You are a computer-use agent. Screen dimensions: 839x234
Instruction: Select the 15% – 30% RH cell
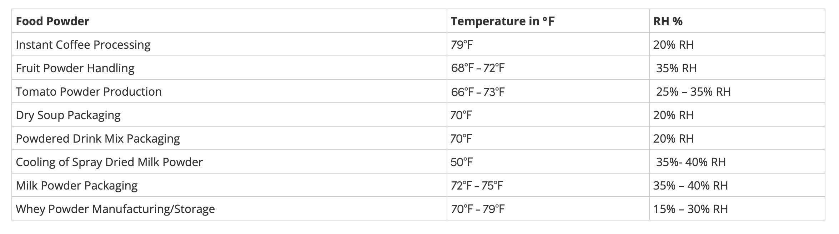click(x=690, y=209)
